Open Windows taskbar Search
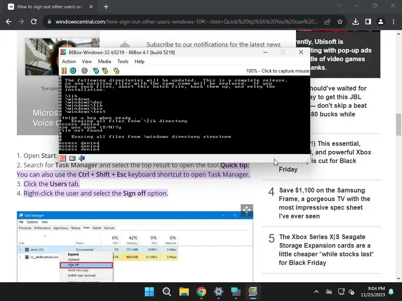The width and height of the screenshot is (402, 301). point(166,292)
